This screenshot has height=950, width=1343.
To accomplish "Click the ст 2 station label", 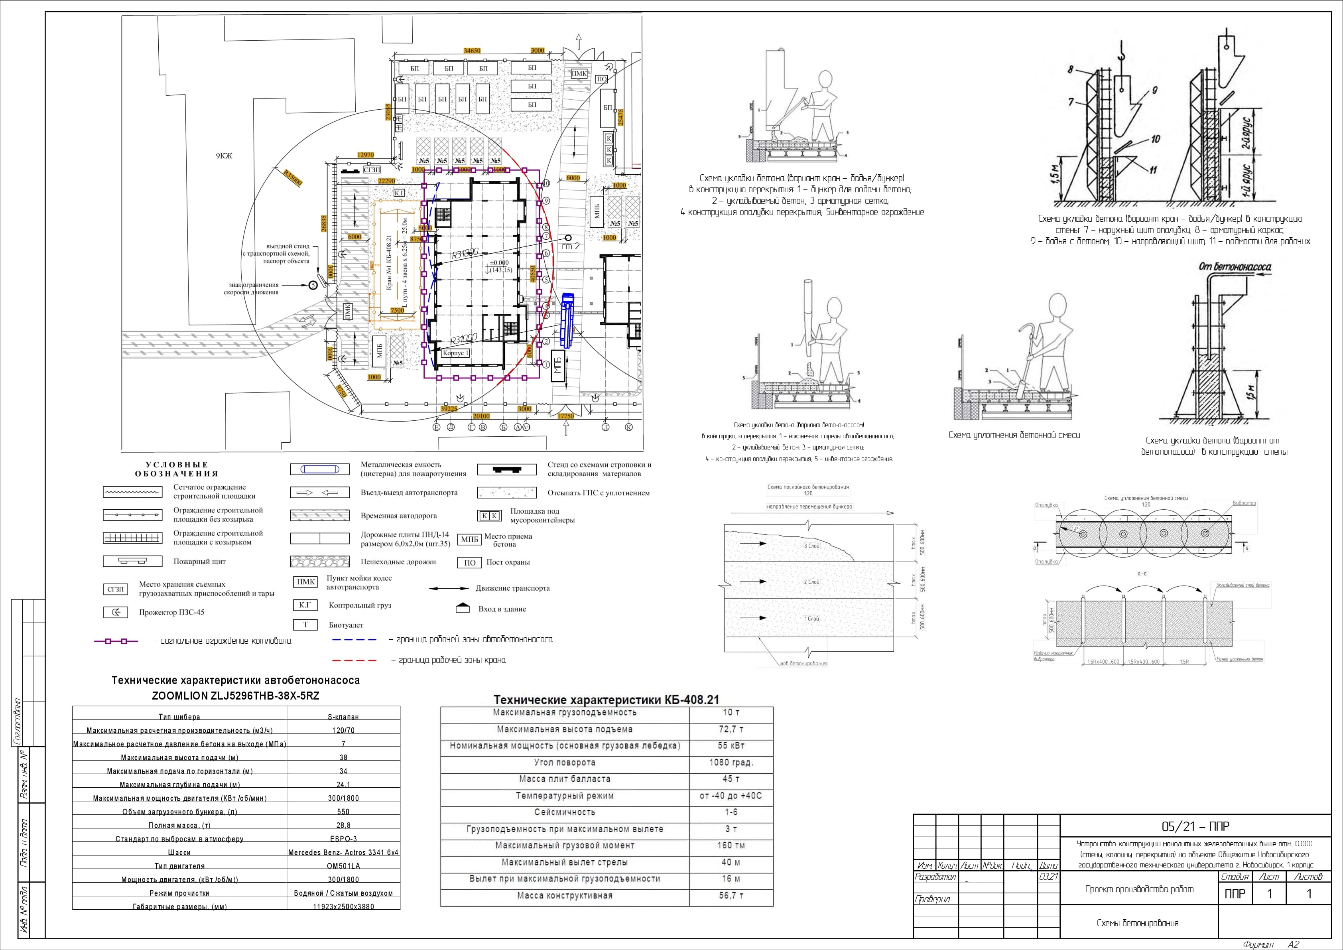I will pyautogui.click(x=570, y=246).
